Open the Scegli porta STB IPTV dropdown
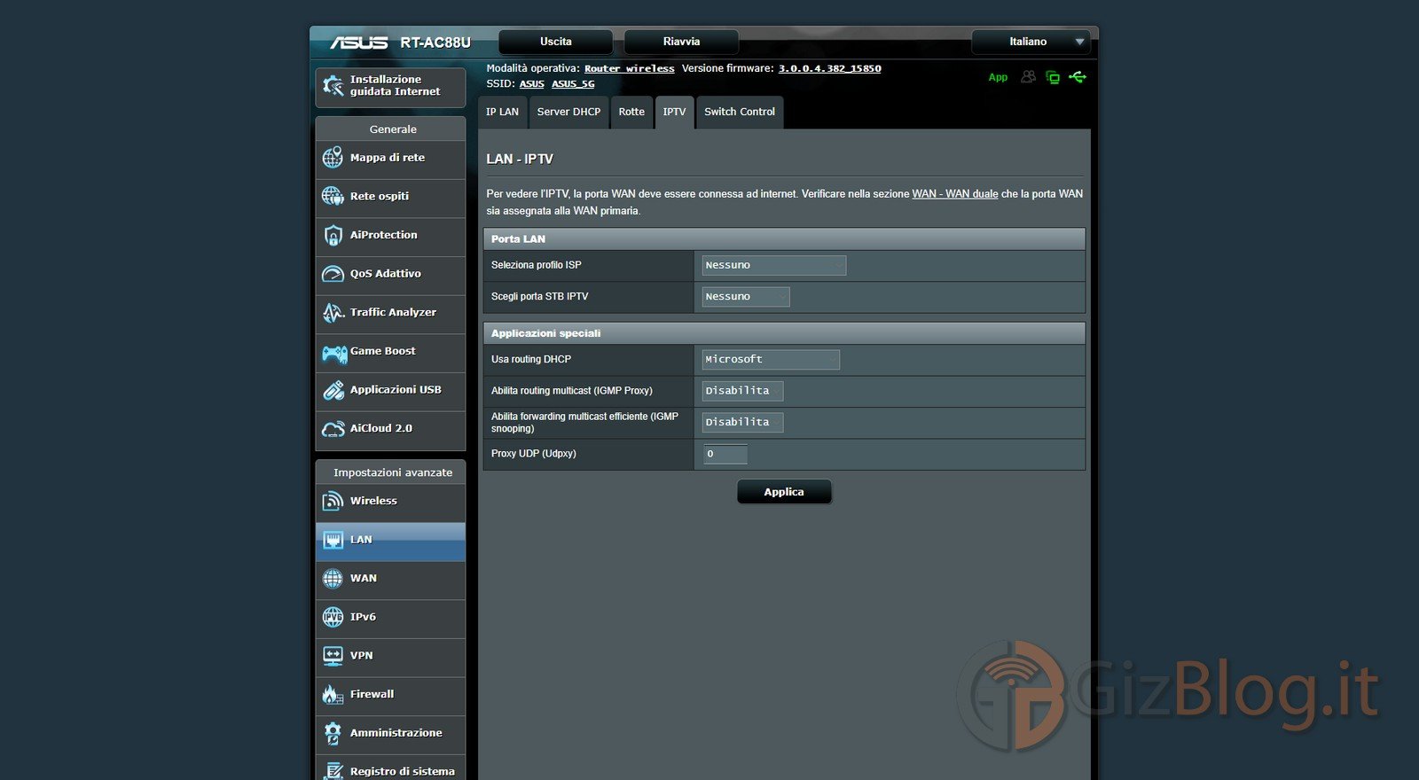Viewport: 1419px width, 780px height. tap(746, 297)
